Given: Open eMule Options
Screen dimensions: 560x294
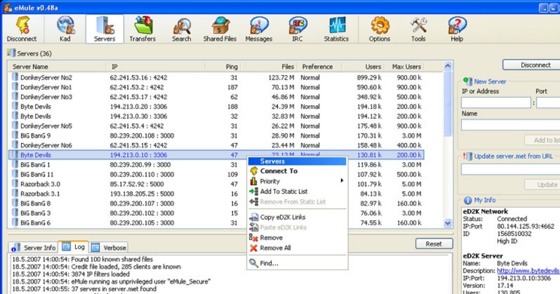Looking at the screenshot, I should (x=379, y=28).
